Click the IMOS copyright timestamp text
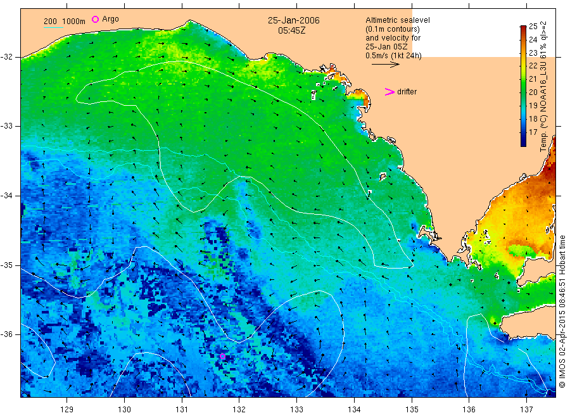The image size is (570, 418). [562, 312]
